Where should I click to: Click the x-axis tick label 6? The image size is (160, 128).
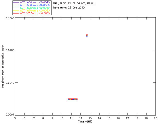(x=24, y=118)
